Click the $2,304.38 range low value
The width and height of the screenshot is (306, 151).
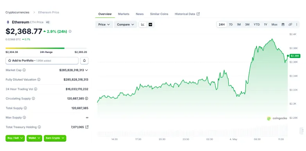click(12, 52)
